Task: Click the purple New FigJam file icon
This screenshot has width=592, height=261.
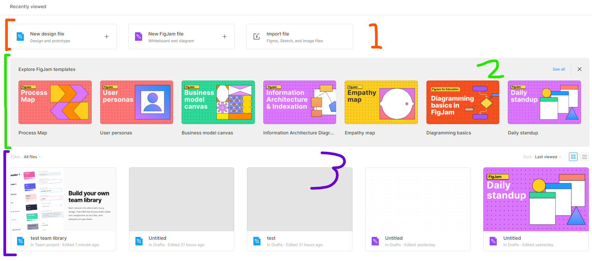Action: tap(139, 37)
